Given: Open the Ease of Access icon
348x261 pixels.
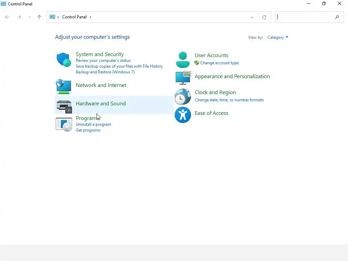Looking at the screenshot, I should (x=182, y=115).
